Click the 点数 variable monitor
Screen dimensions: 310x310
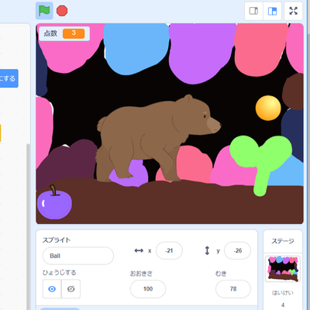(64, 33)
